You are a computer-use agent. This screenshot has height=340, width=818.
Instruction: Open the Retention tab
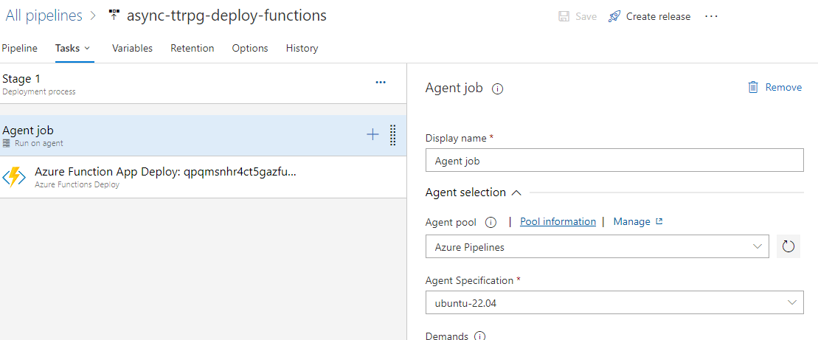point(193,49)
